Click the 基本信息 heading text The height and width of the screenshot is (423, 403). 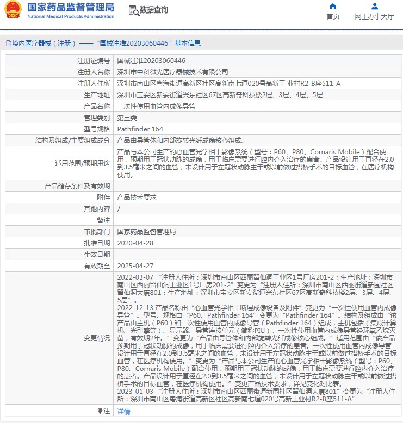[188, 43]
